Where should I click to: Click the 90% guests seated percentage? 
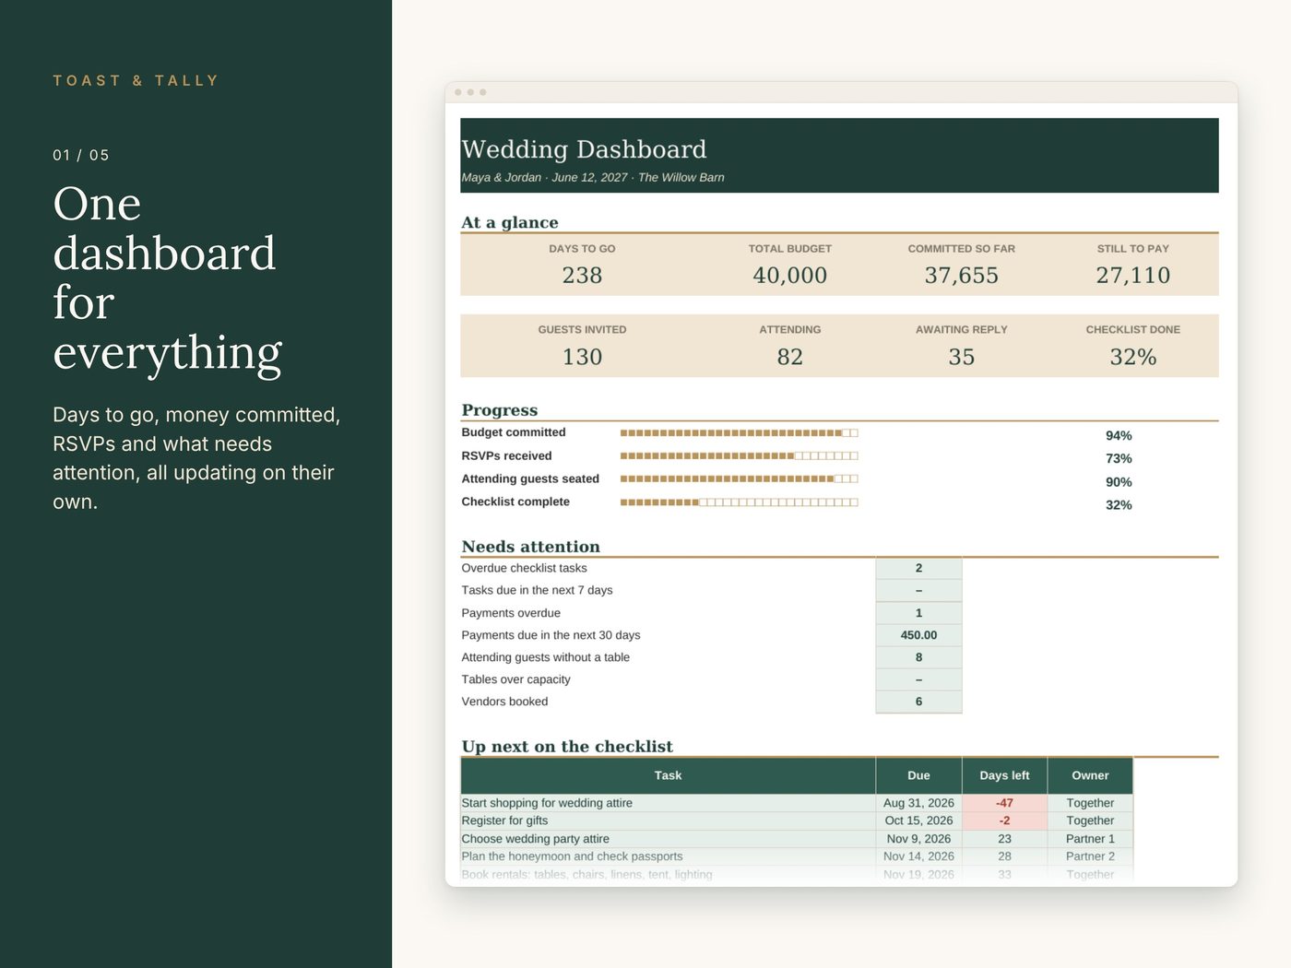[1119, 482]
